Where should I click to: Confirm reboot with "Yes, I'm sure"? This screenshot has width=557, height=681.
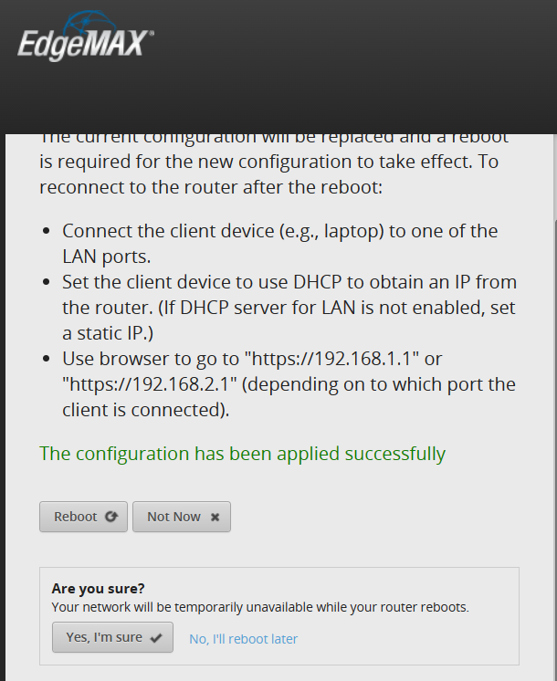coord(112,638)
